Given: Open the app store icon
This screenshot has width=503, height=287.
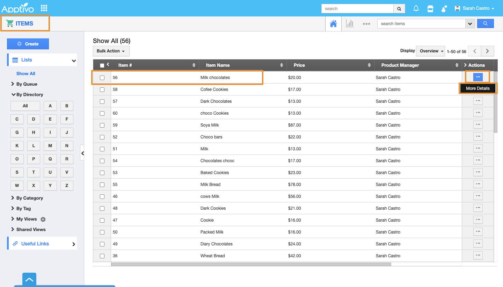Looking at the screenshot, I should point(430,9).
